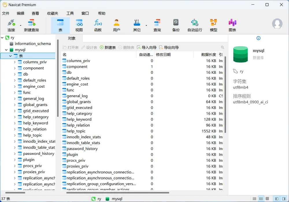Open the 模型 (Model) designer icon
Screen dimensions: 289x202
coord(213,25)
